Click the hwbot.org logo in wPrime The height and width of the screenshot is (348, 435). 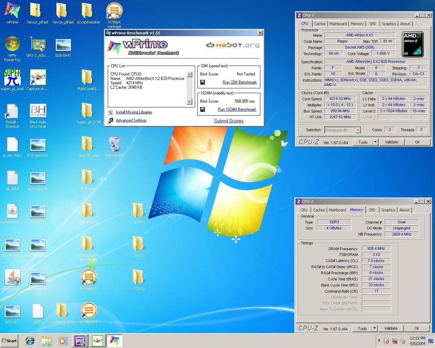(x=232, y=45)
